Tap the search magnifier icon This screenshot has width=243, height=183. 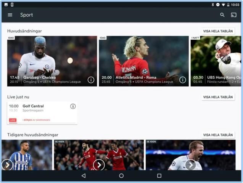pos(222,15)
